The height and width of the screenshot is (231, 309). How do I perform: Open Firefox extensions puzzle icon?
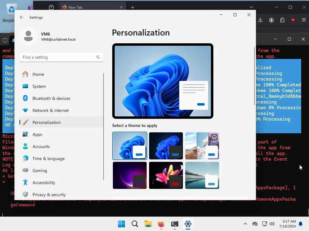tap(282, 20)
